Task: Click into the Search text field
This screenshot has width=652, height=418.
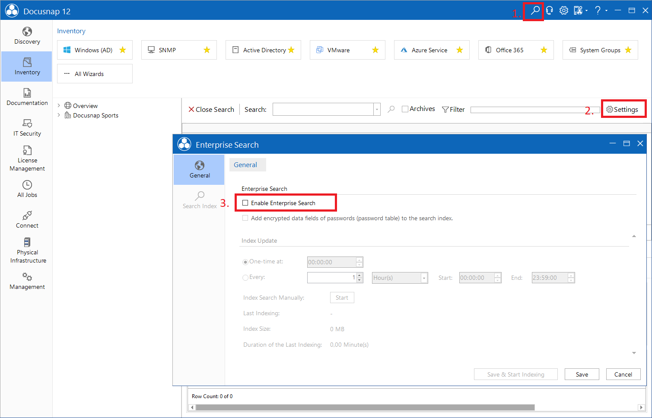Action: 323,109
